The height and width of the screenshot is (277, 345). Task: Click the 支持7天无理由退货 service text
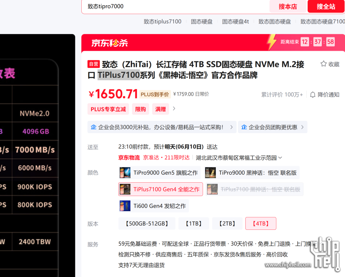click(x=142, y=265)
